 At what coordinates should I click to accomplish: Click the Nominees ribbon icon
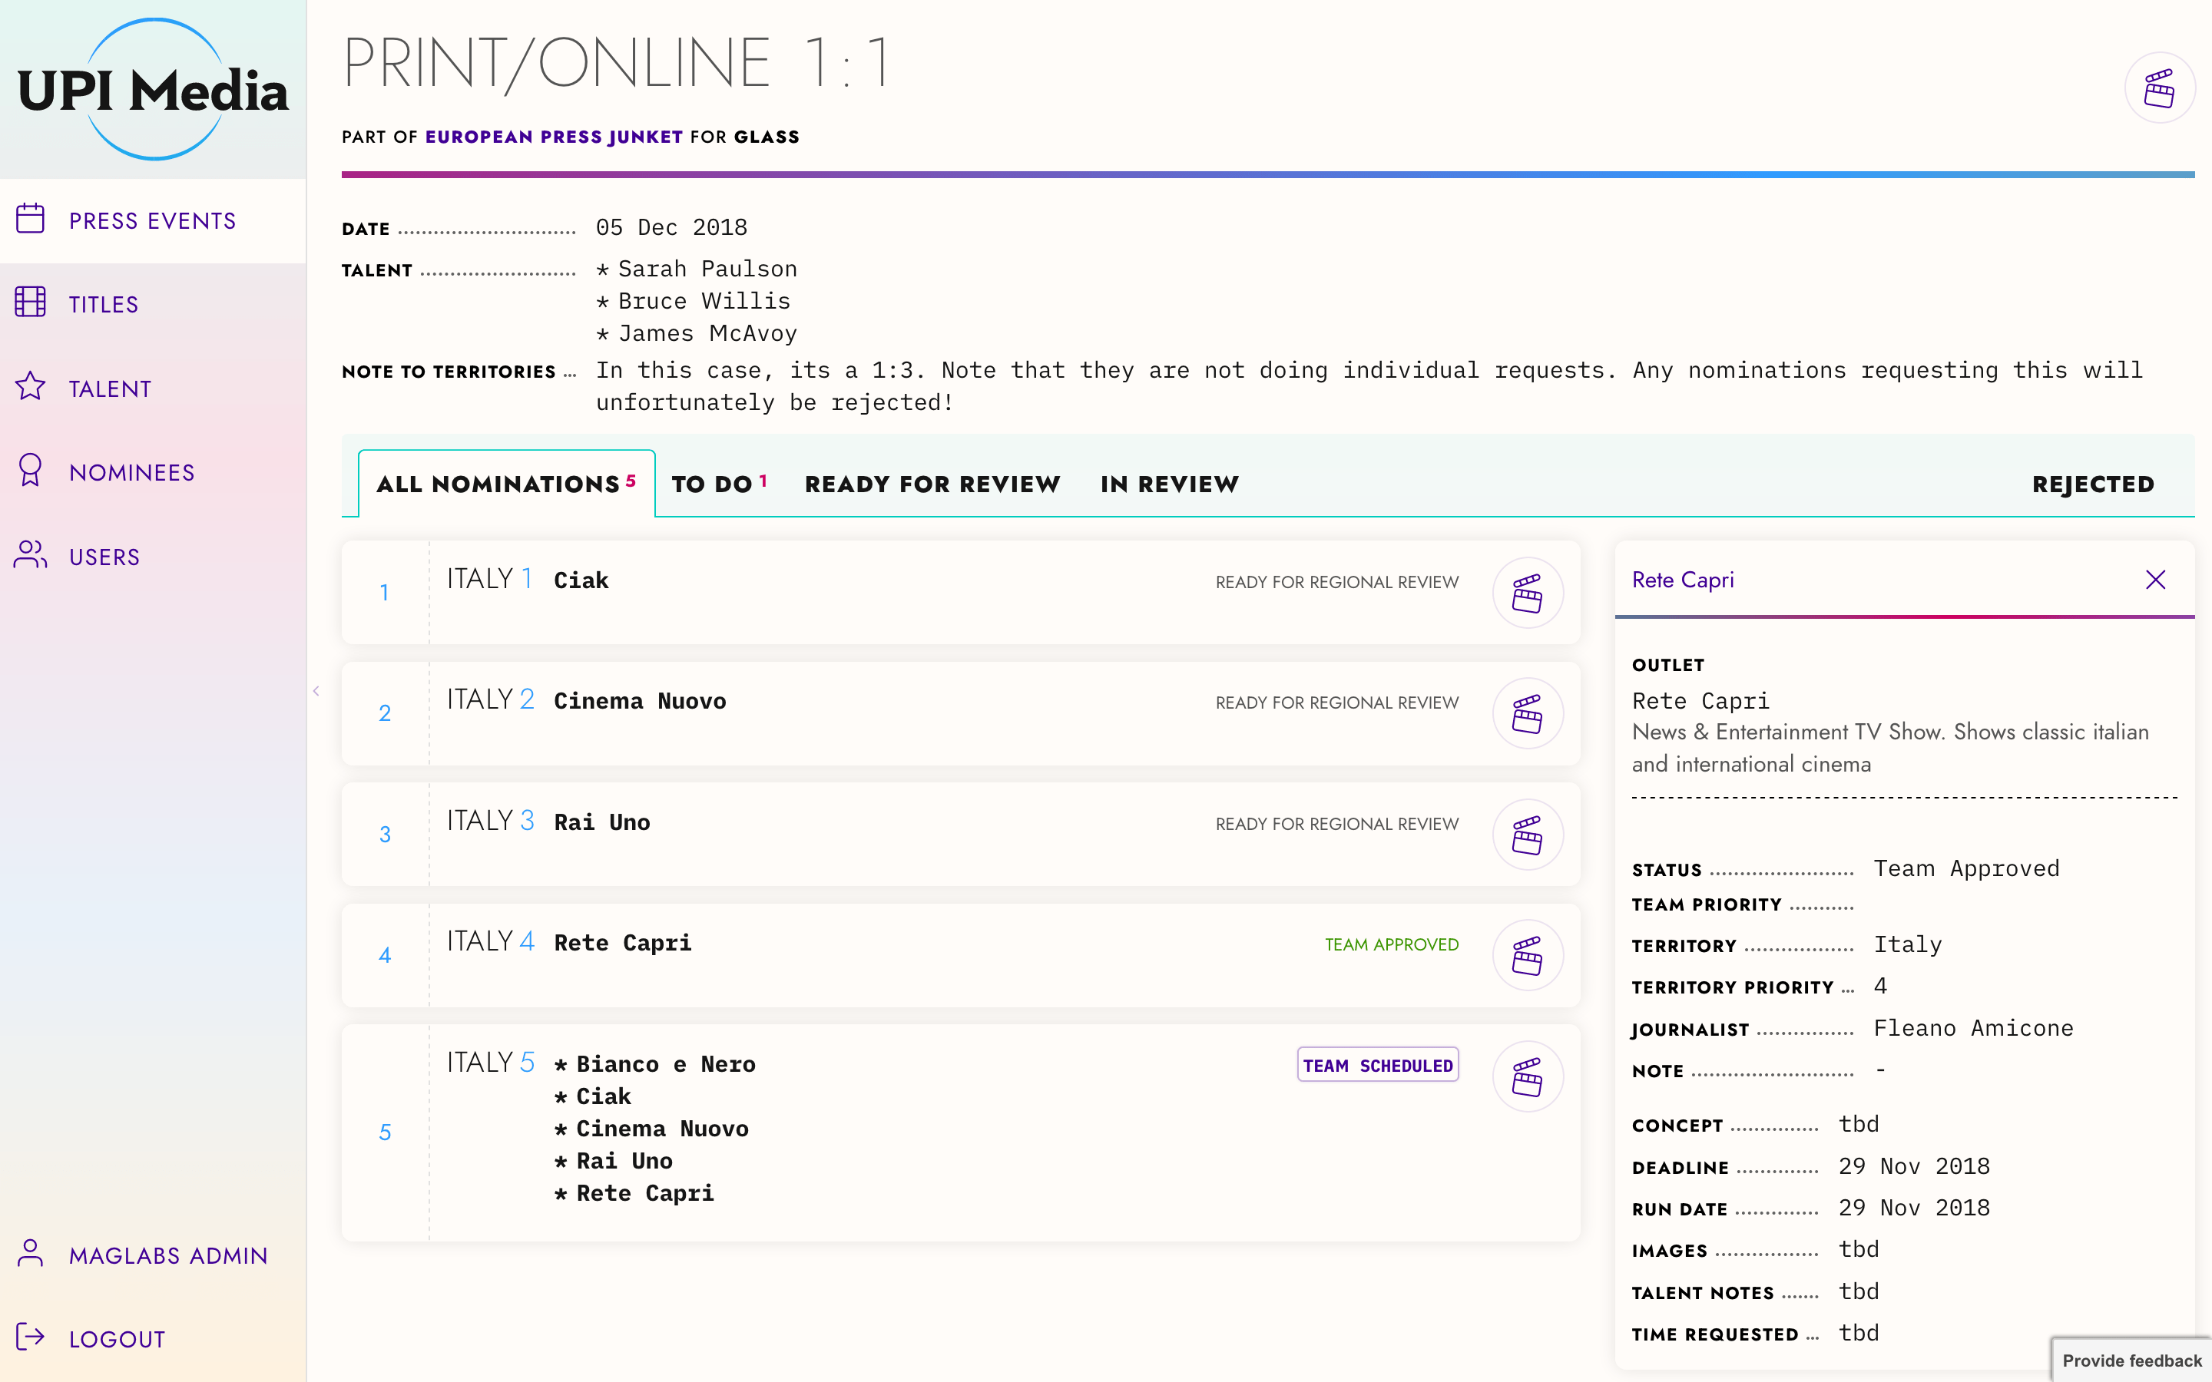click(30, 471)
